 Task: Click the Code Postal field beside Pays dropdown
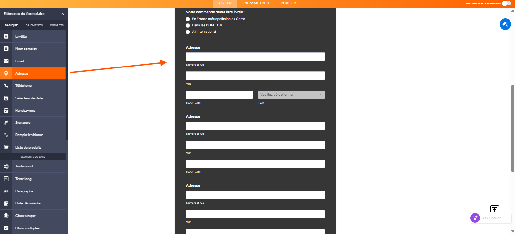[x=219, y=95]
